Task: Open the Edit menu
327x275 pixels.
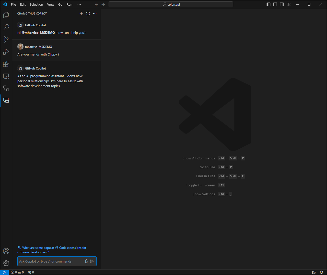Action: click(x=23, y=4)
